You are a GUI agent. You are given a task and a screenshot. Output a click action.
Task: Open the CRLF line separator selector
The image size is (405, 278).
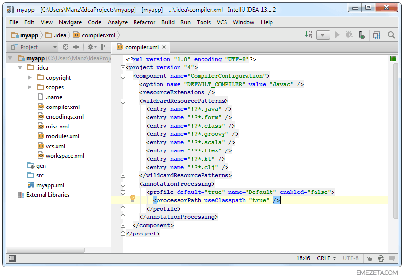(x=326, y=258)
